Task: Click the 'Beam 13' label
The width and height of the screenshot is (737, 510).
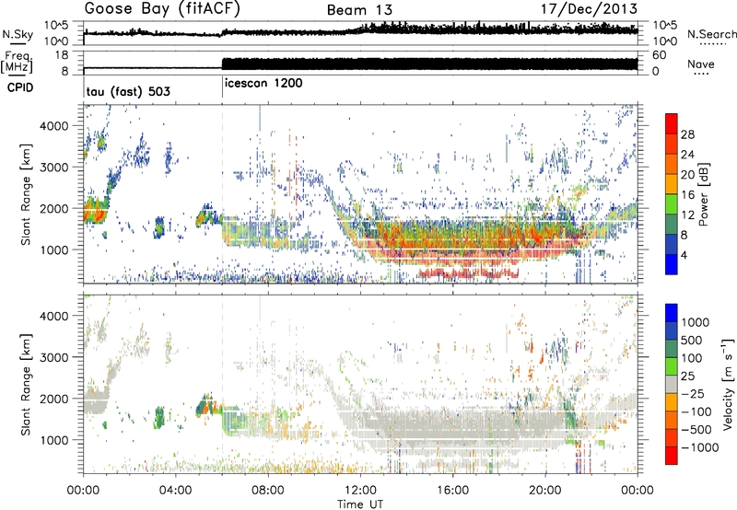Action: 359,10
